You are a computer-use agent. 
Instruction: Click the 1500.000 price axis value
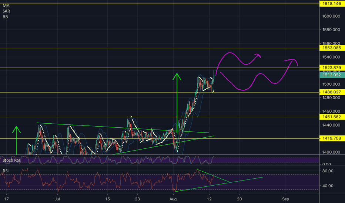(331, 84)
